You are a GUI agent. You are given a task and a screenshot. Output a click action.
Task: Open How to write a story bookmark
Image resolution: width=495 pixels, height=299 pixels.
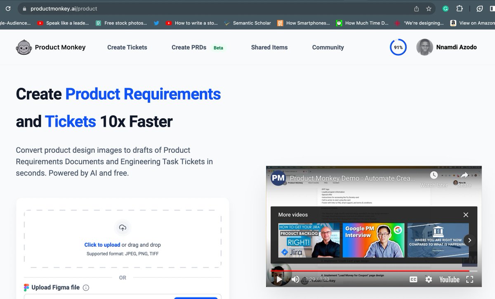pos(192,23)
